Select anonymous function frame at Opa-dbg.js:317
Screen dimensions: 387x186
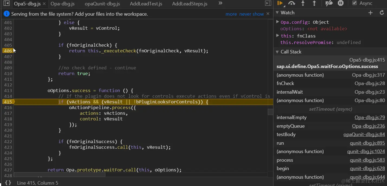tap(330, 75)
